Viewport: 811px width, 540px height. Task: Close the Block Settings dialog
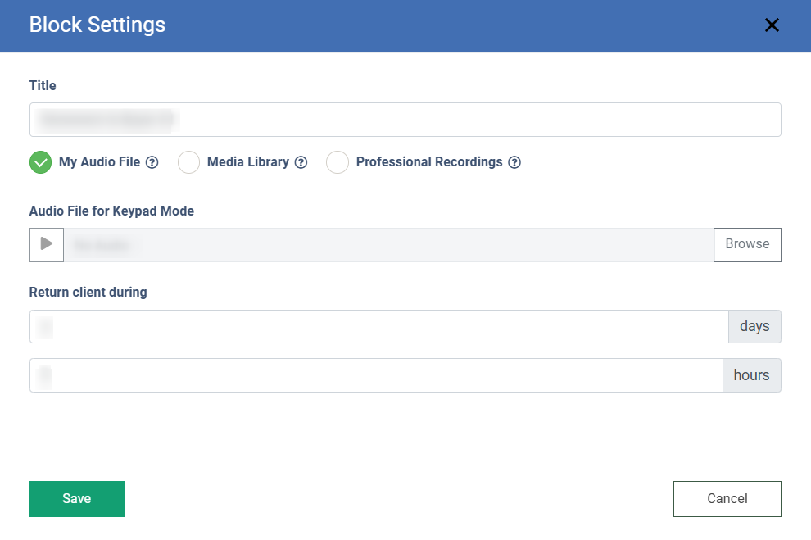pos(772,25)
